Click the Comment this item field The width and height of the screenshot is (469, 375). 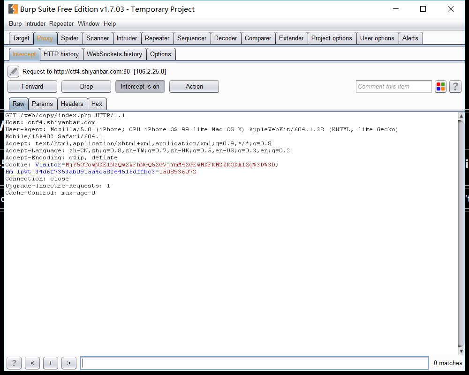point(393,87)
